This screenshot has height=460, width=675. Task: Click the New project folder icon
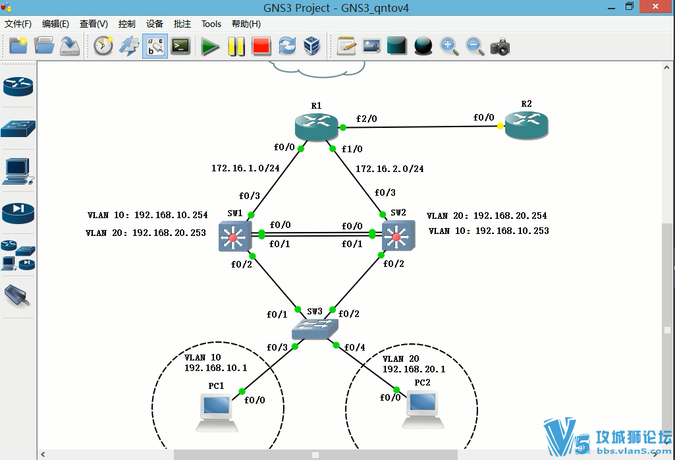[18, 45]
